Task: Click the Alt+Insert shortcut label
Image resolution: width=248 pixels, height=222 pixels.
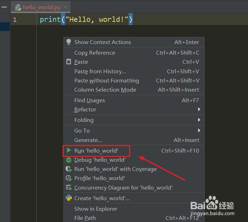Action: pyautogui.click(x=186, y=140)
